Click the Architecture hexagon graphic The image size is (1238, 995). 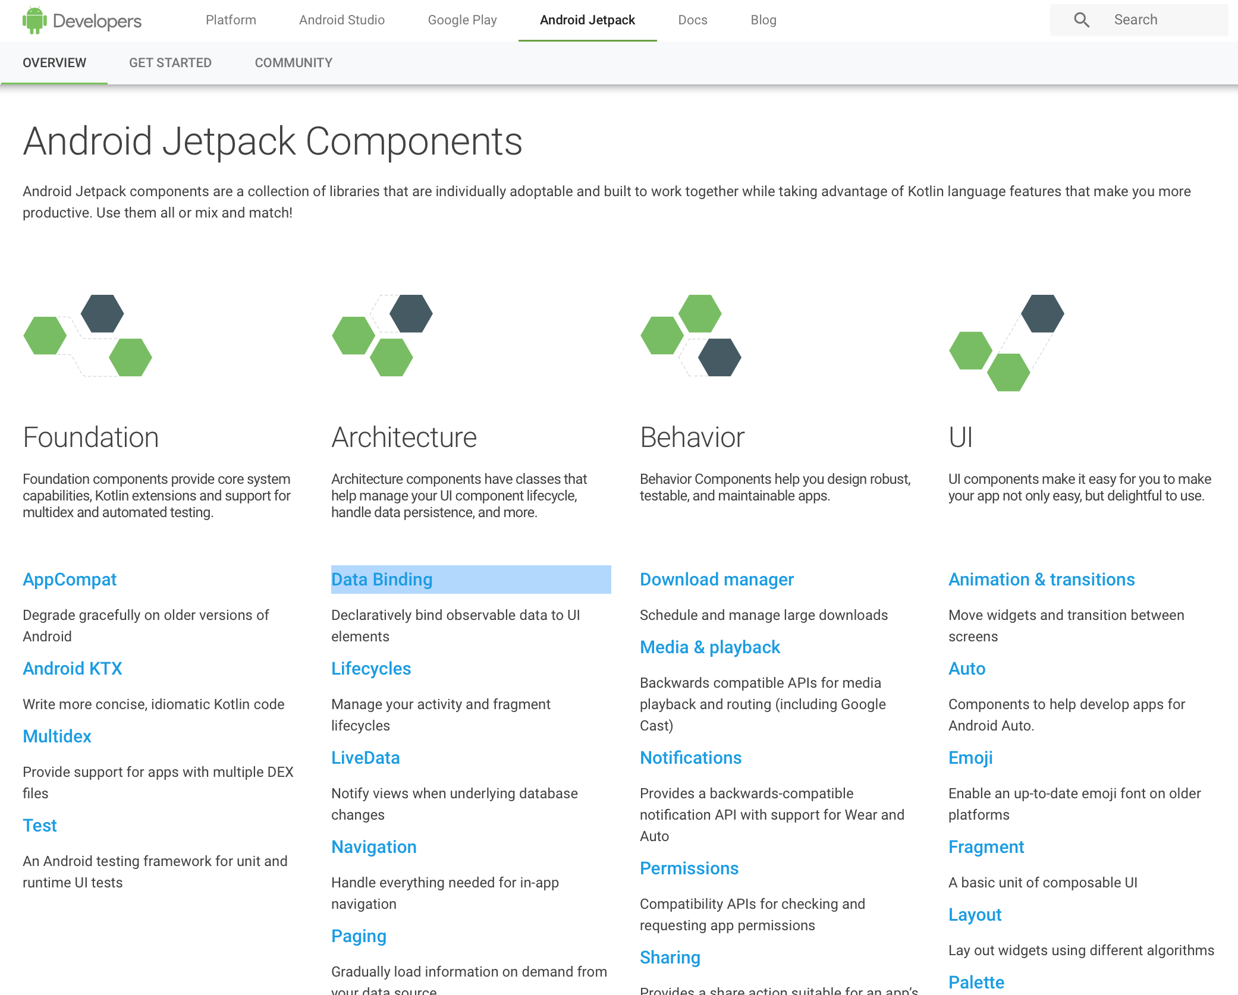[382, 336]
